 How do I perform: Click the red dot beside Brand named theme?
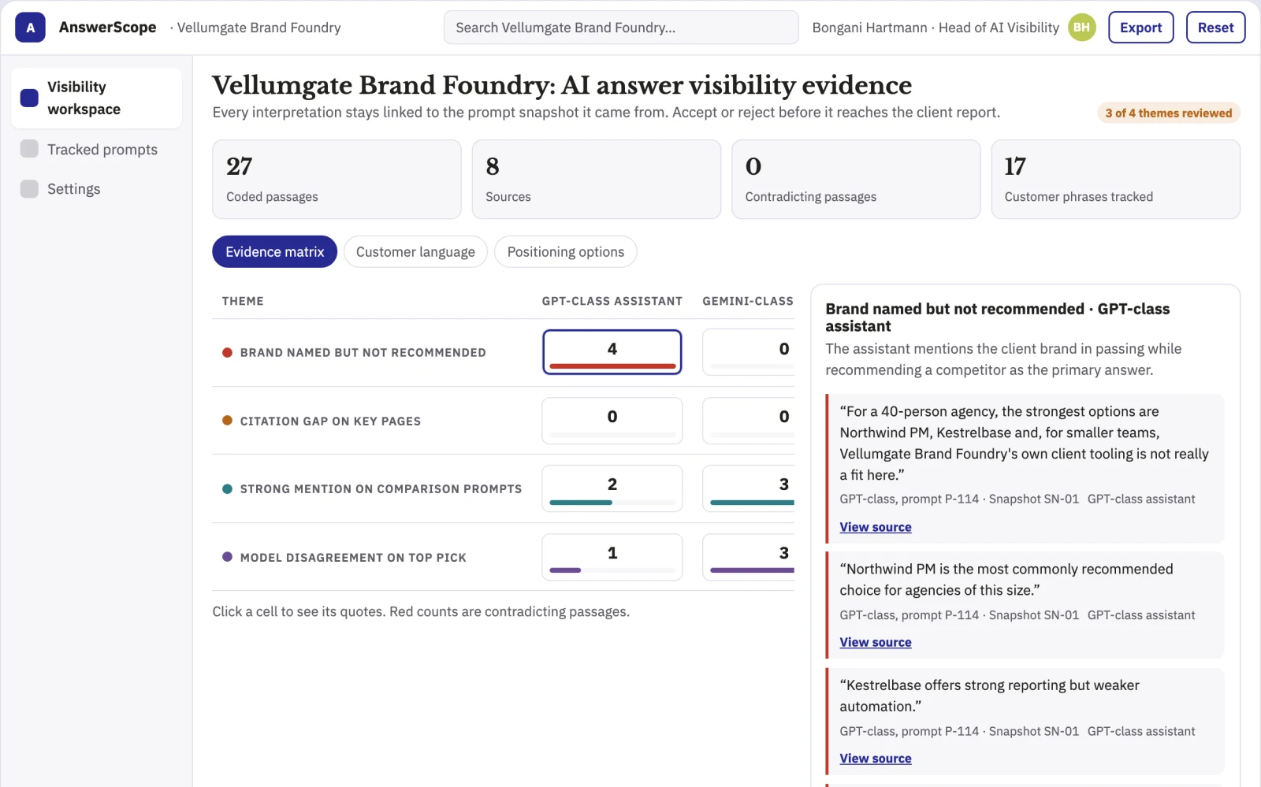pos(227,352)
